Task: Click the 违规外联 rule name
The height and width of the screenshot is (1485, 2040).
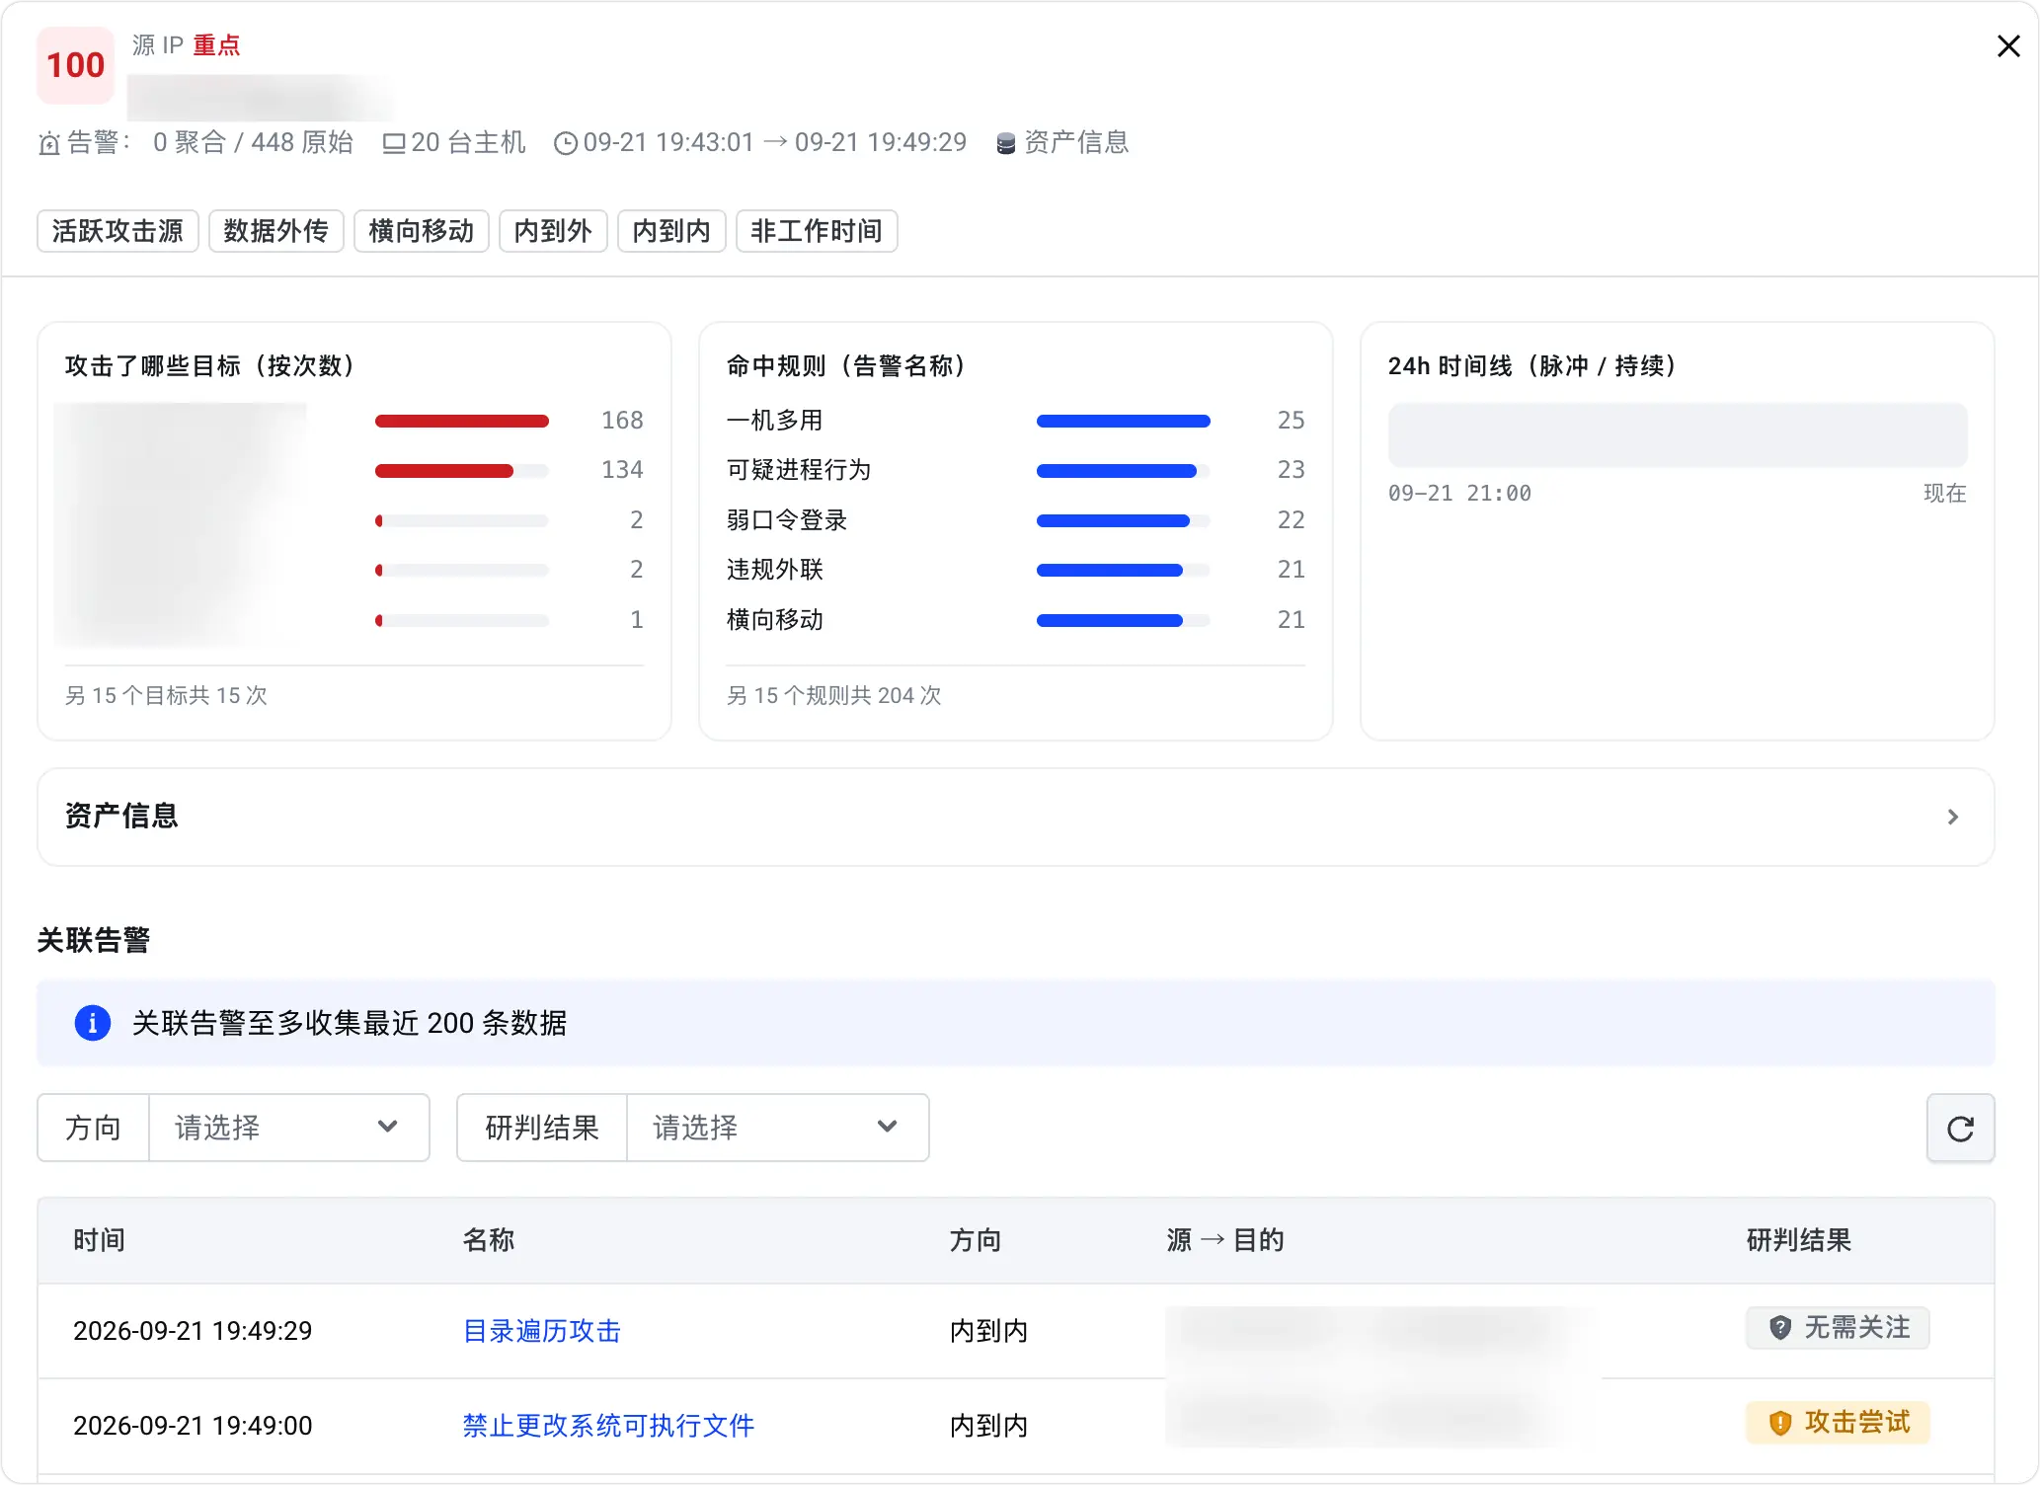Action: point(775,570)
